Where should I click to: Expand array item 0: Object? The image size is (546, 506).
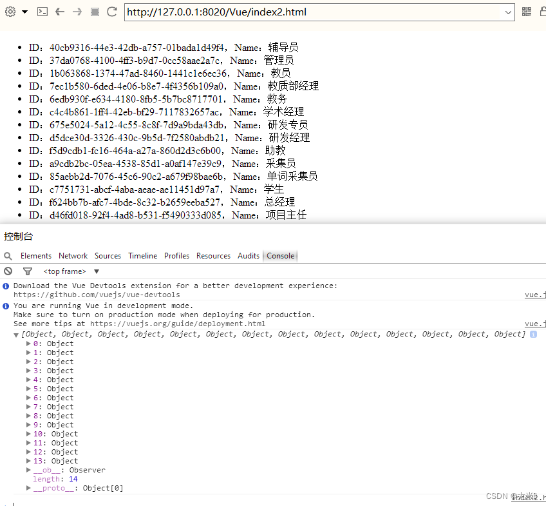pos(28,344)
